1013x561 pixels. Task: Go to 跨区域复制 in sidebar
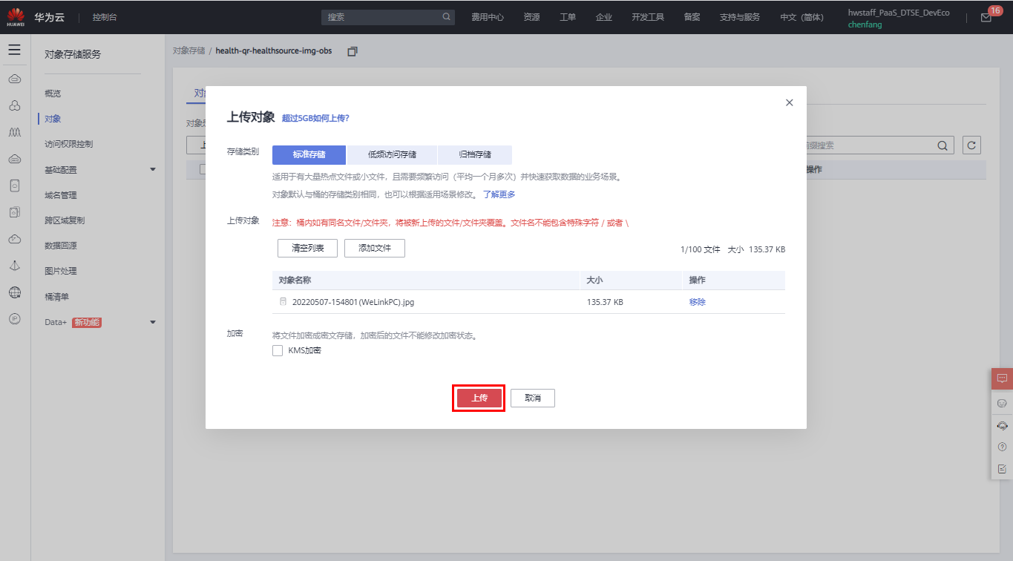click(65, 220)
